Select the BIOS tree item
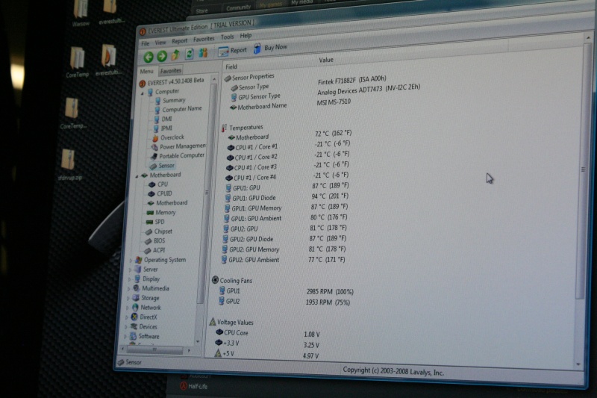The width and height of the screenshot is (597, 398). coord(154,241)
